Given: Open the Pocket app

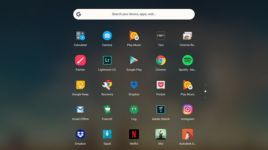Looking at the screenshot, I should 161,85.
